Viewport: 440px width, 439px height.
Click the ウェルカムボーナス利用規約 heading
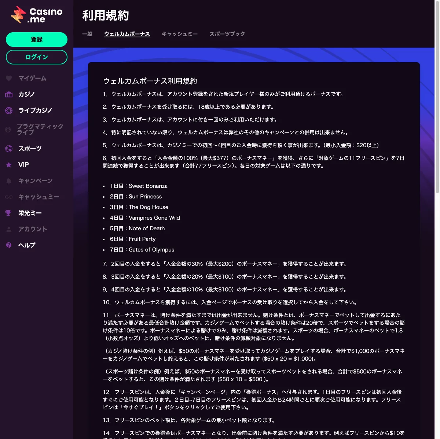coord(150,81)
